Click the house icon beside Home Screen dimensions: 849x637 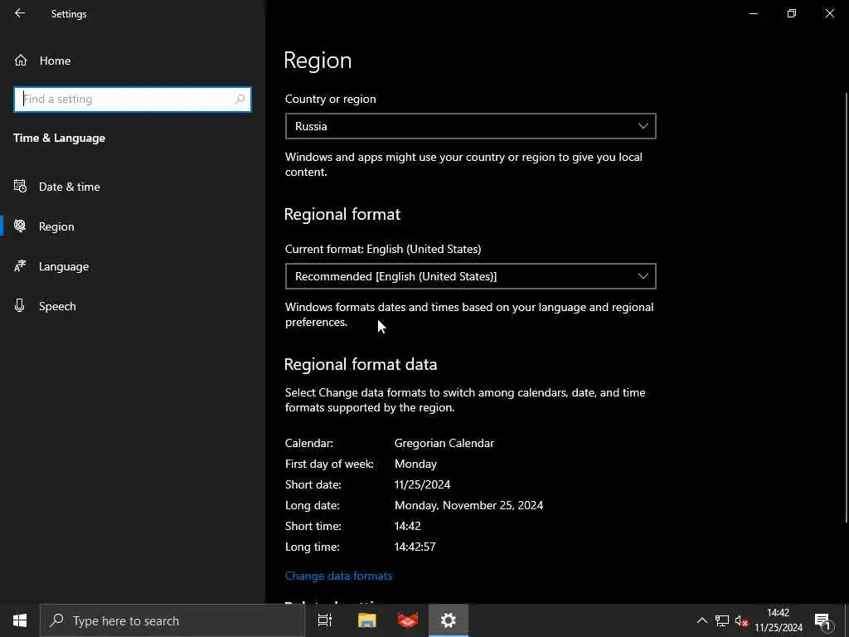[x=21, y=60]
